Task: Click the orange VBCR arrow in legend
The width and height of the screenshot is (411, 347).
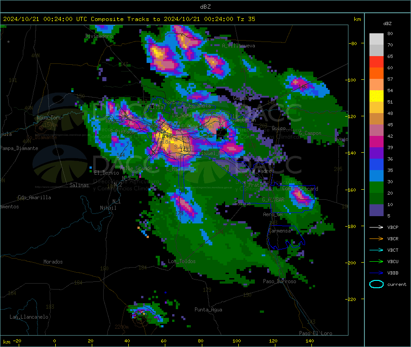Action: [376, 238]
